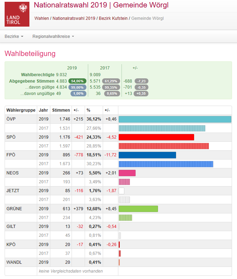Screen dimensions: 237x279
Task: Click the ÖVP 2019 turquoise bar
Action: (x=175, y=119)
